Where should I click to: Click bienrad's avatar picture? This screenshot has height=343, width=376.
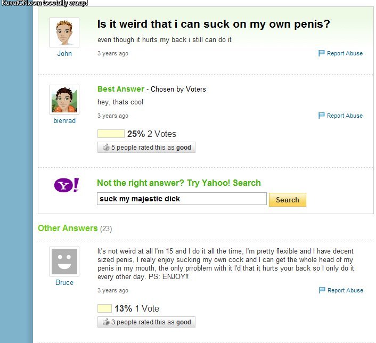click(x=64, y=100)
